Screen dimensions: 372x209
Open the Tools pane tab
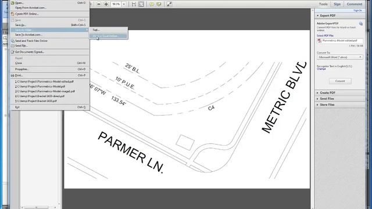pyautogui.click(x=323, y=4)
